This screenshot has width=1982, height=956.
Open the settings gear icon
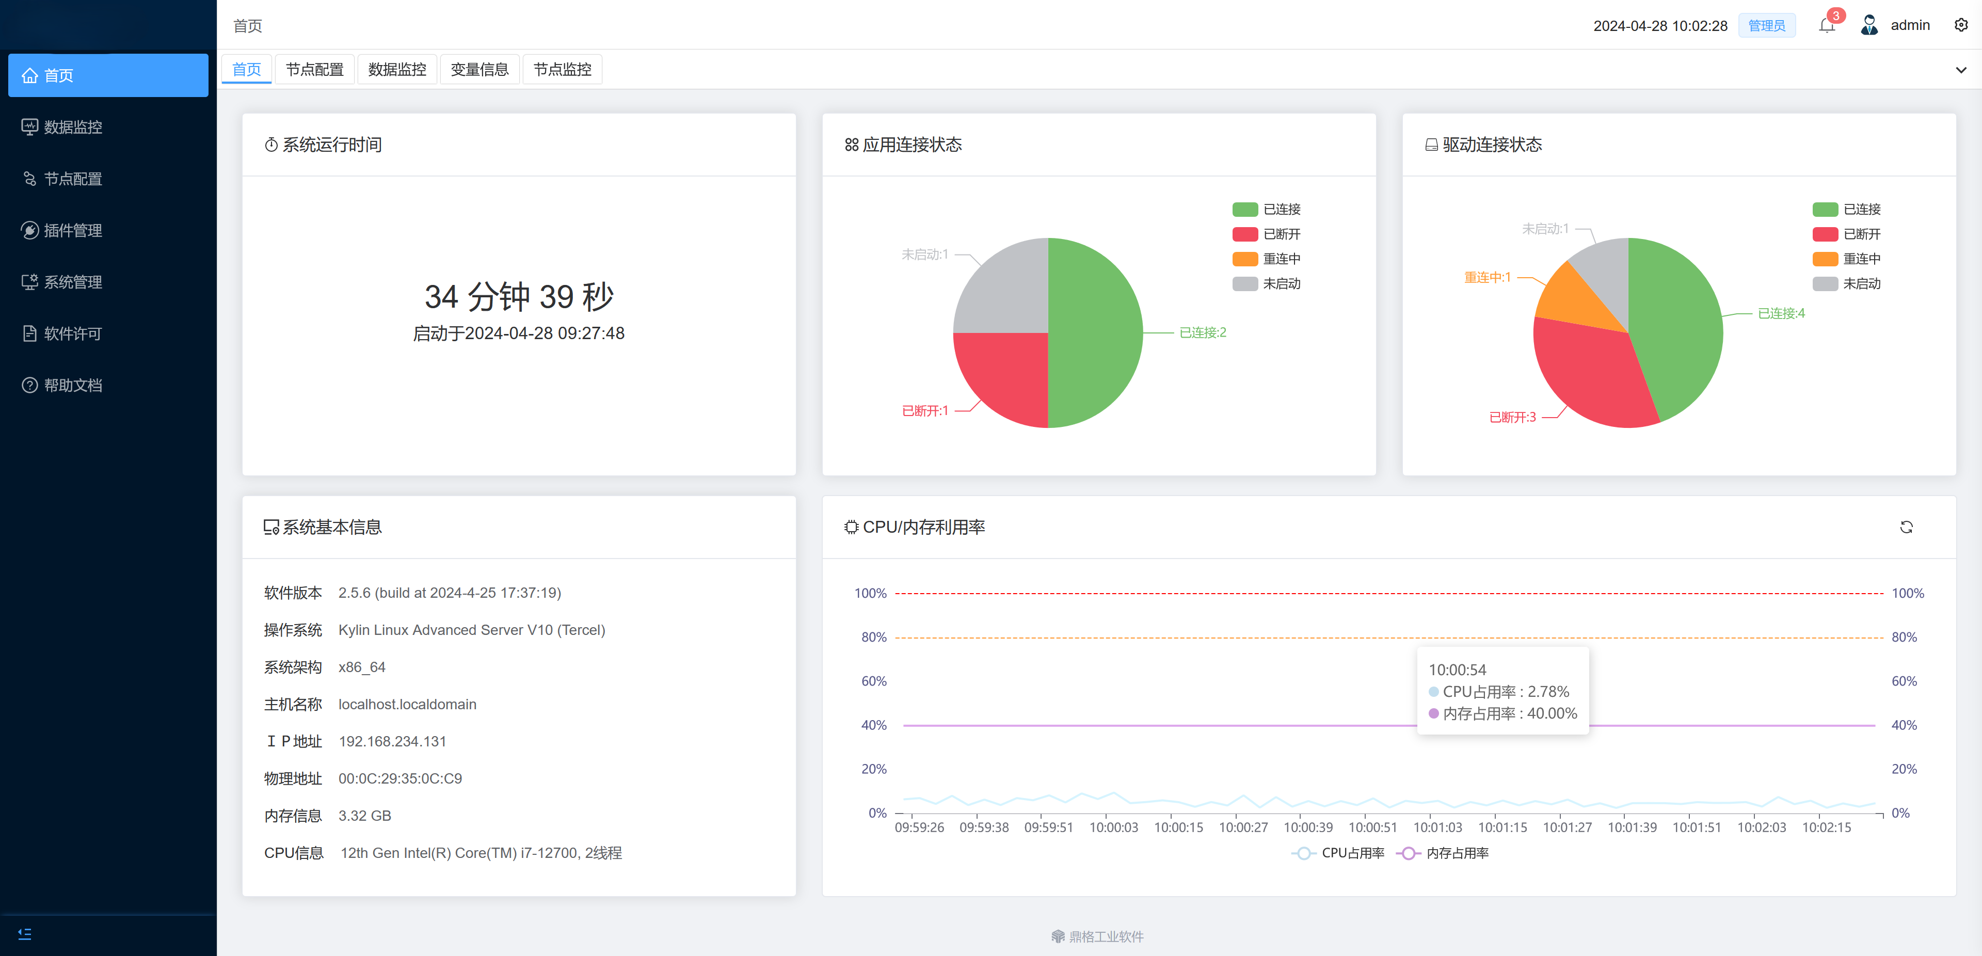pos(1960,25)
